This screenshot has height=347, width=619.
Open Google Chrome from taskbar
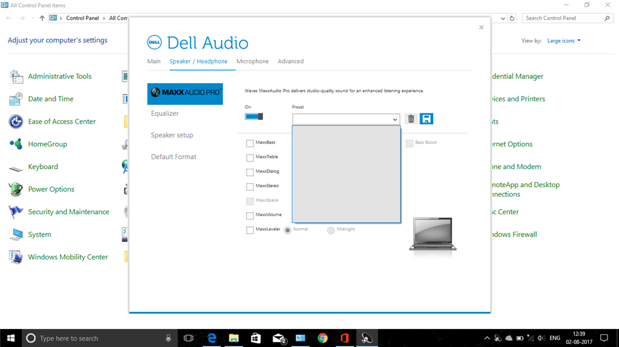pos(323,338)
